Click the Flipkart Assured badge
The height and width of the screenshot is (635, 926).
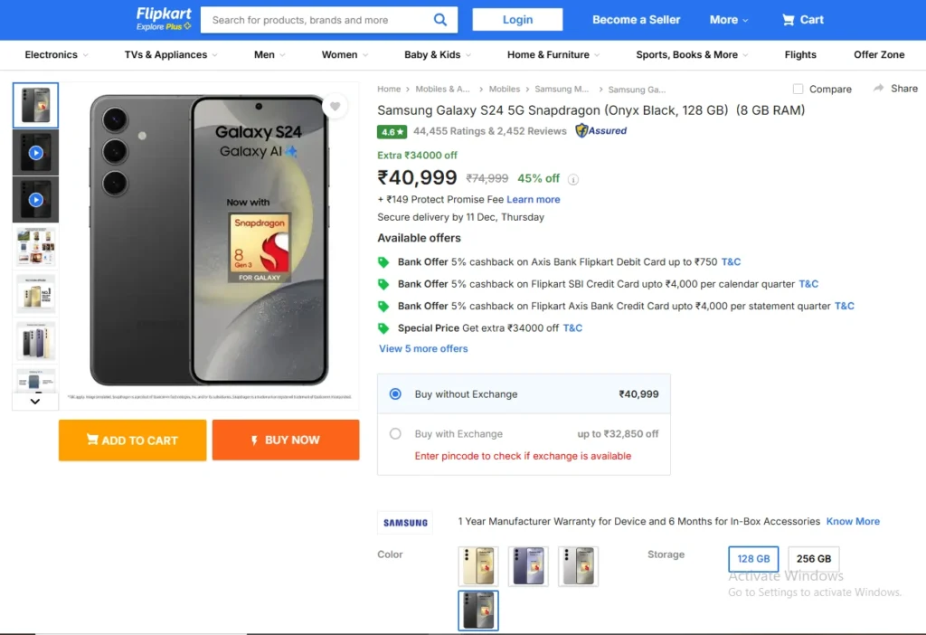point(601,130)
